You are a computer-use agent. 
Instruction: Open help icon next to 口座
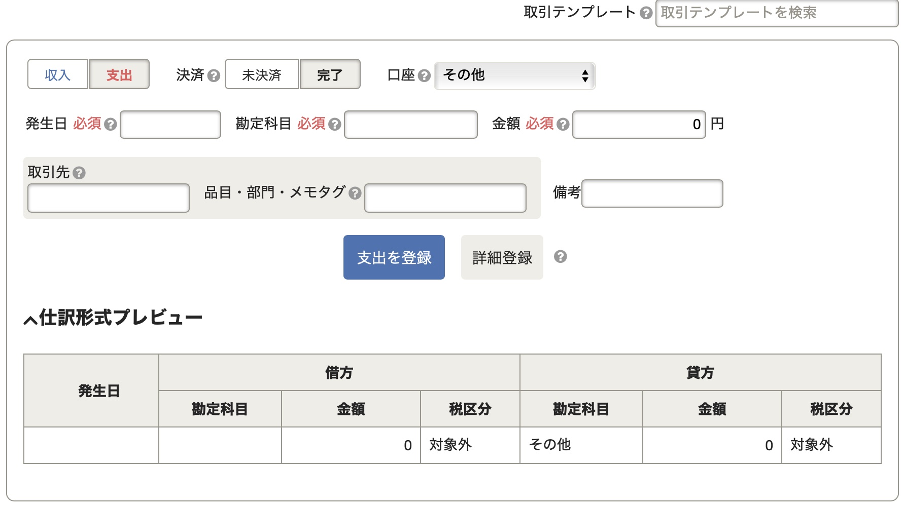click(424, 76)
